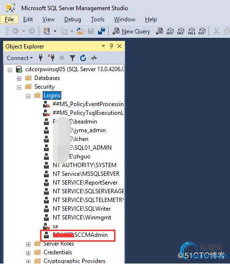The width and height of the screenshot is (230, 264).
Task: Open the Add New Item dropdown arrow
Action: (x=72, y=31)
